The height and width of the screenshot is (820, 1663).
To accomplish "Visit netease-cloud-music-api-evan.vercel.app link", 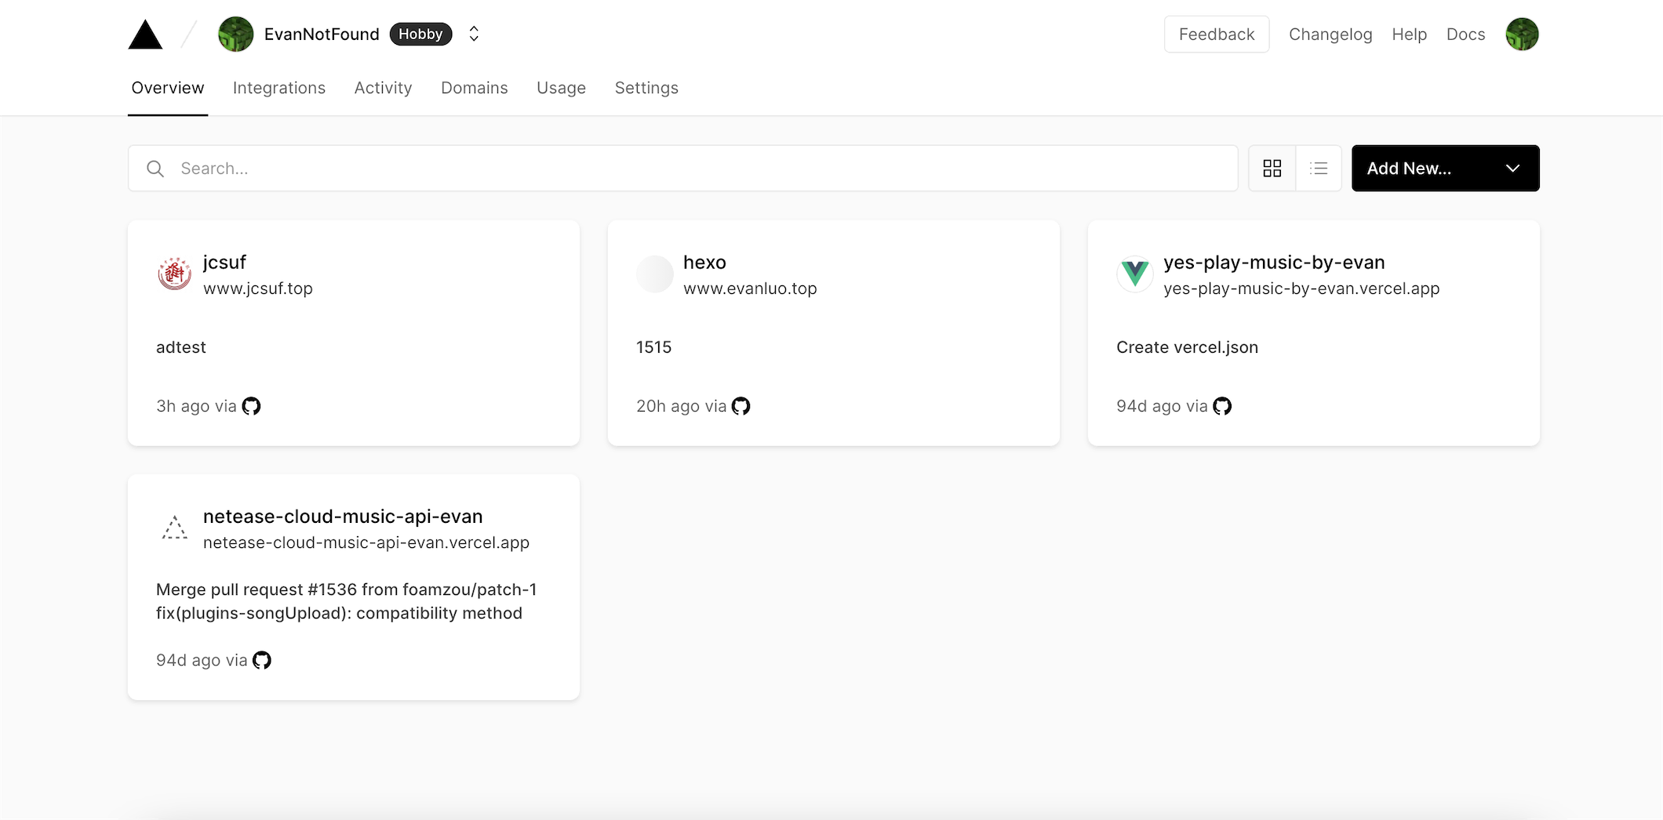I will [366, 542].
